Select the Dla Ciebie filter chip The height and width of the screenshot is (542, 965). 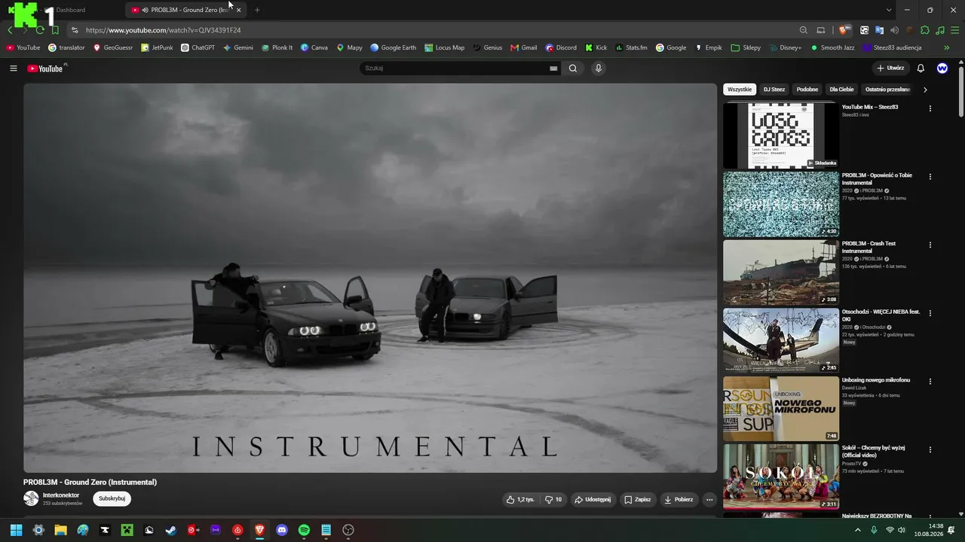(x=841, y=90)
